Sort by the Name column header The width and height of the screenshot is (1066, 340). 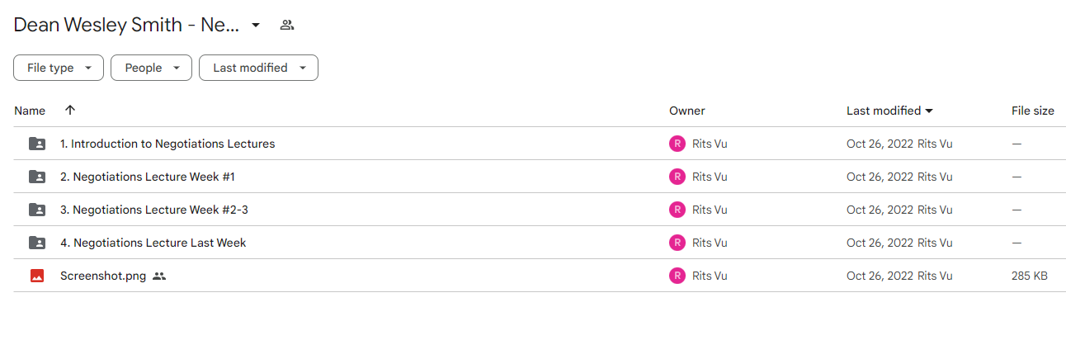[x=30, y=111]
